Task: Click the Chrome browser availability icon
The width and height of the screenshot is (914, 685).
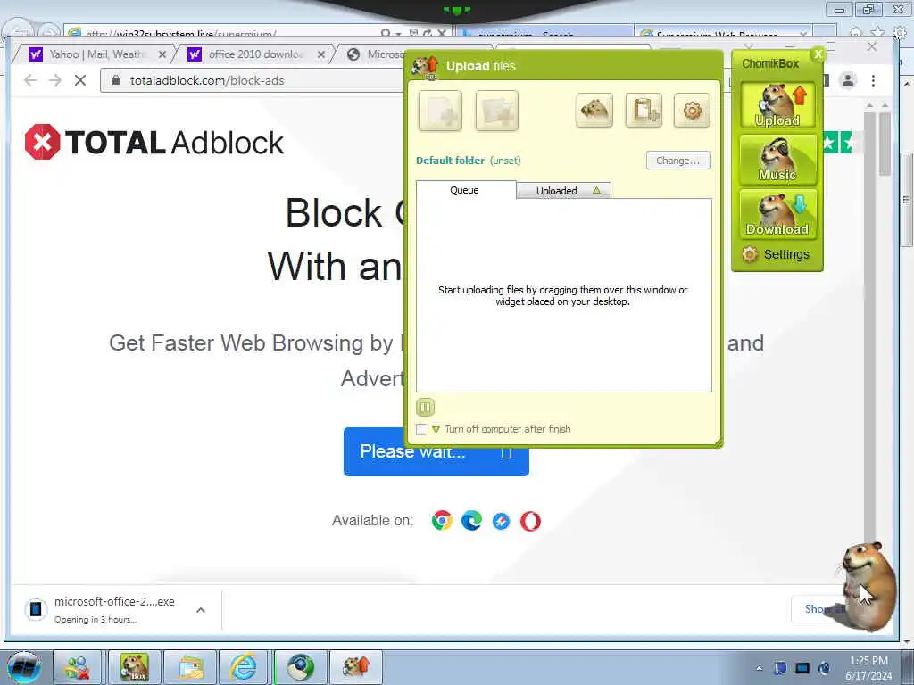Action: (x=442, y=520)
